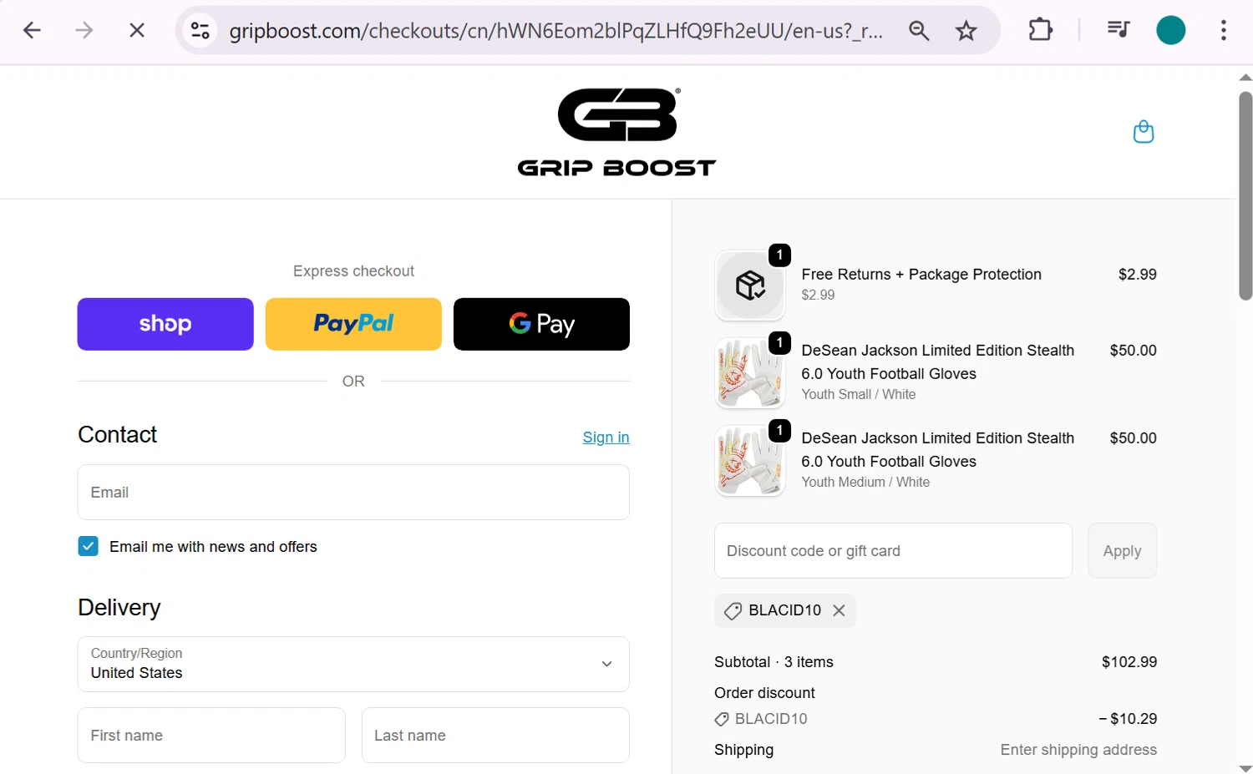1253x774 pixels.
Task: Click the '− $10.29' discount amount
Action: click(1128, 719)
